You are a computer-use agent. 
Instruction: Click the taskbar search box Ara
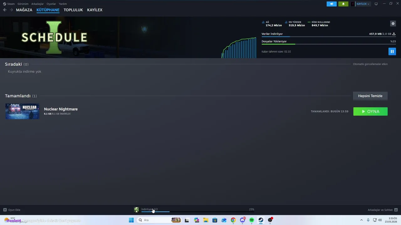click(159, 220)
